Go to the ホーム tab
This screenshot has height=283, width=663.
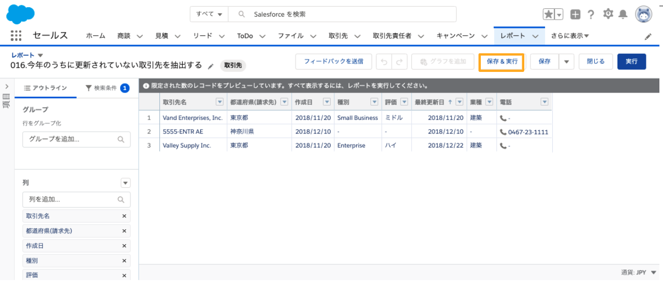96,36
